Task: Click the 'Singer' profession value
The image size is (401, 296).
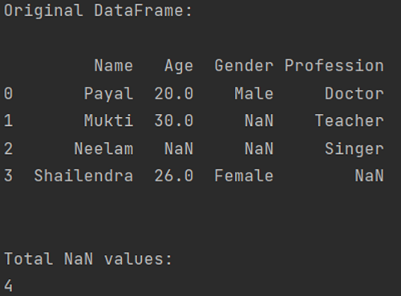Action: [x=354, y=149]
